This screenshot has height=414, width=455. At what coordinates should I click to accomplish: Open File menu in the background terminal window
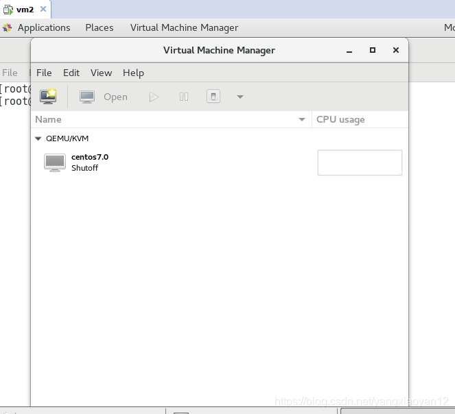tap(10, 73)
